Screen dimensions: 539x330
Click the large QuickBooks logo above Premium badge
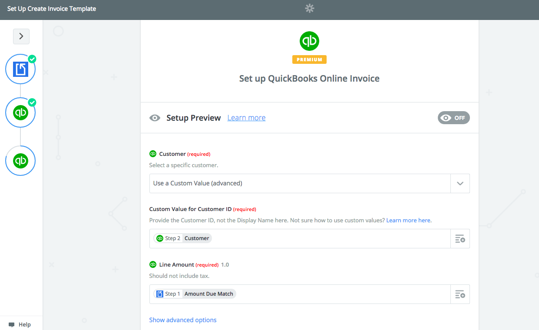[x=309, y=41]
